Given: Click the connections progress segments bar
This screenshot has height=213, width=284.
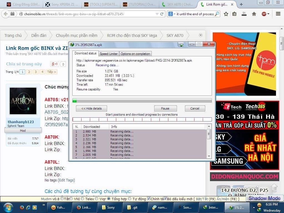Looking at the screenshot, I should (142, 119).
